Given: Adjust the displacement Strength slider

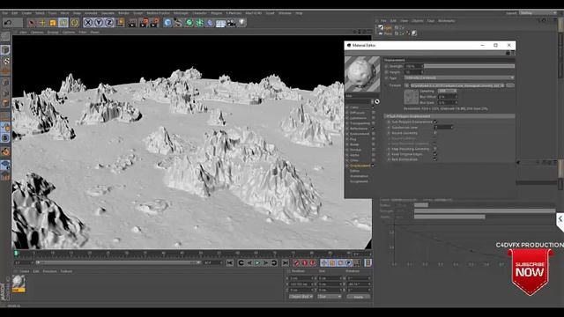Looking at the screenshot, I should pyautogui.click(x=470, y=66).
